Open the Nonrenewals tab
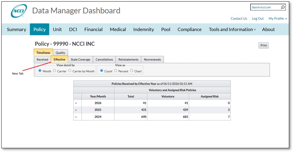The width and height of the screenshot is (293, 152). 152,60
